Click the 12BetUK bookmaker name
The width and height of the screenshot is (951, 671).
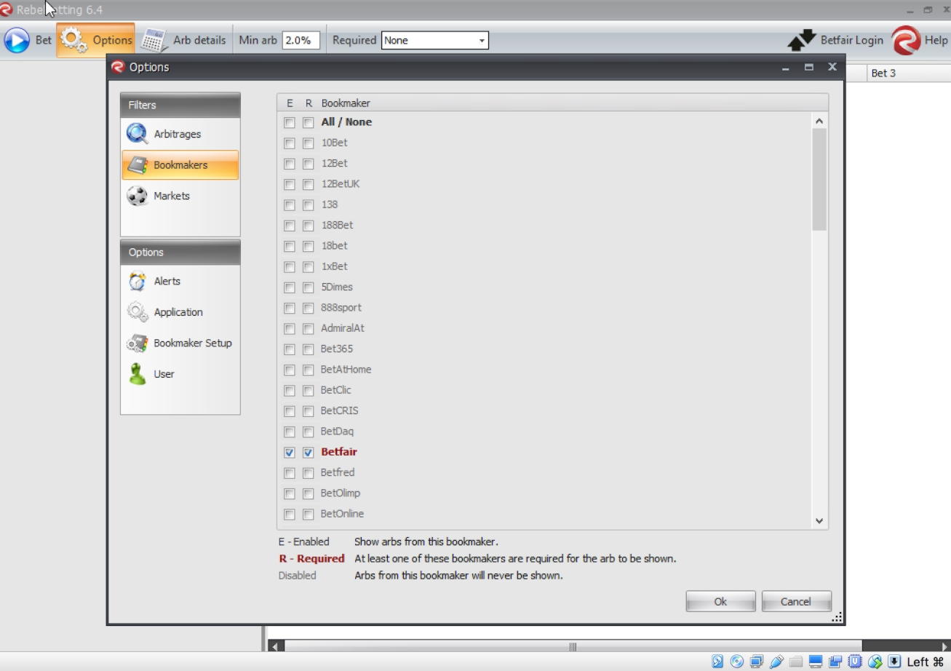[341, 184]
